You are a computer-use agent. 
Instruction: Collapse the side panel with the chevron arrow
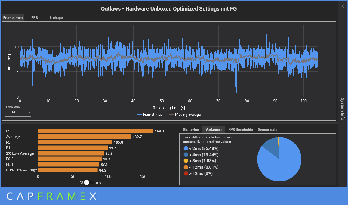tap(343, 6)
